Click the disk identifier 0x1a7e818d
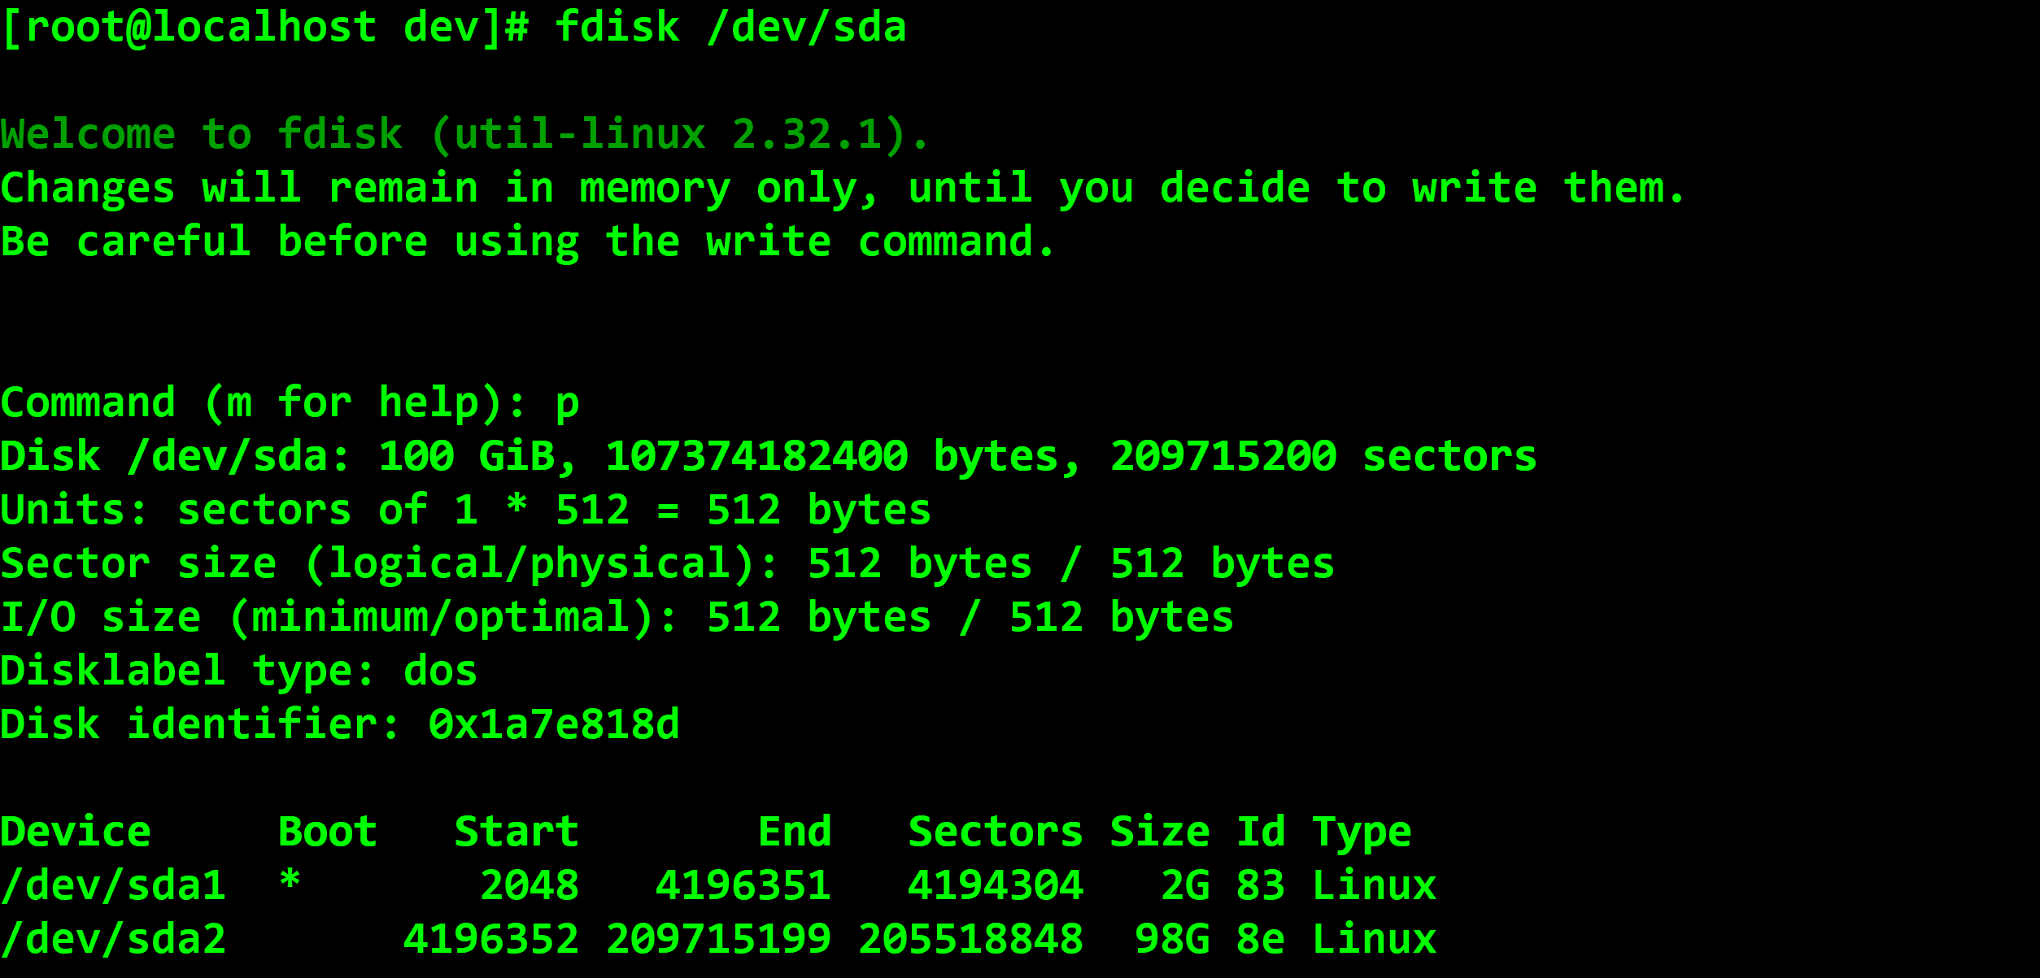Image resolution: width=2040 pixels, height=978 pixels. (554, 724)
